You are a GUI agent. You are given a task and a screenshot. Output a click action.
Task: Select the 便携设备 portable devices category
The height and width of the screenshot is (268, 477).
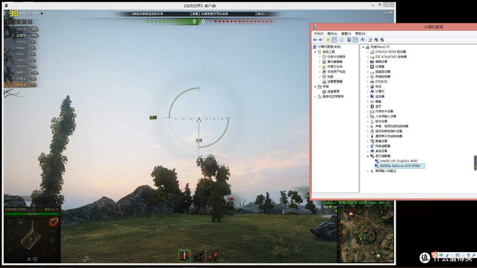[x=381, y=62]
